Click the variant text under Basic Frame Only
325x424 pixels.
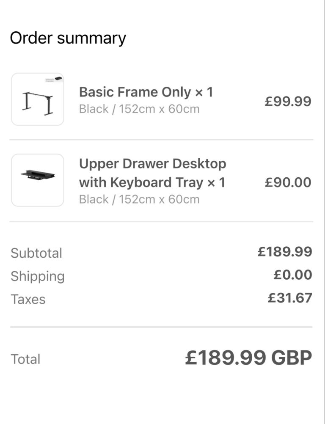tap(139, 109)
